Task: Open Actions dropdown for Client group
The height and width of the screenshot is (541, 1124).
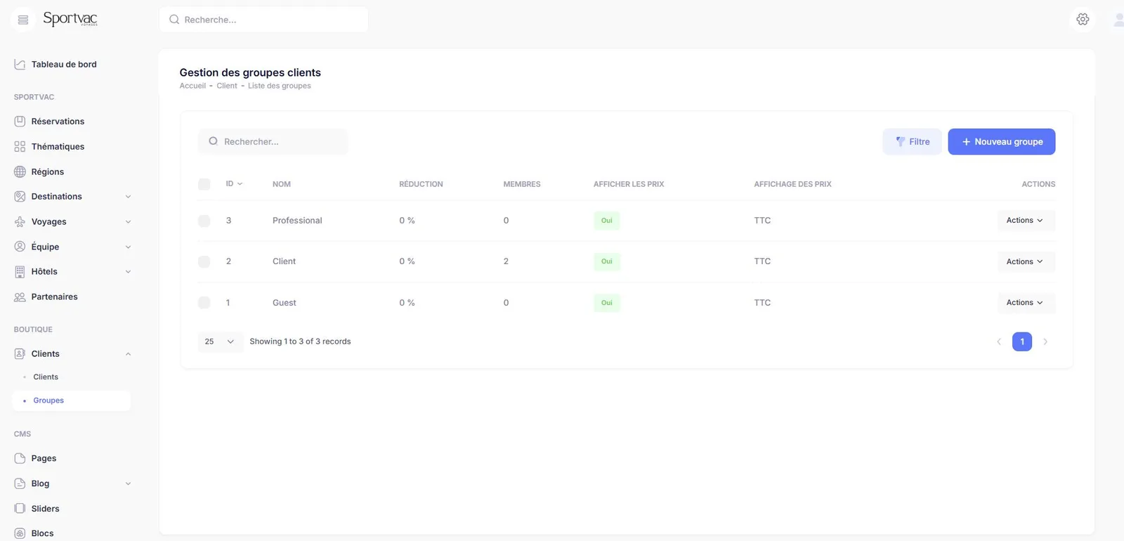Action: (1026, 261)
